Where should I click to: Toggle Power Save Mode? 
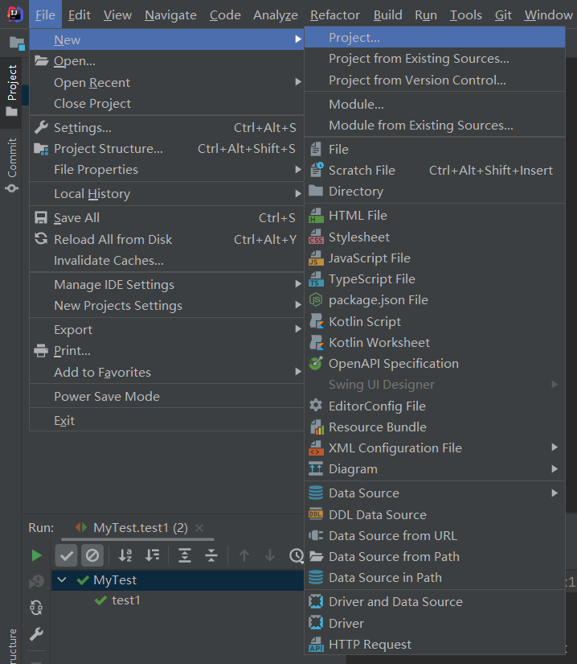click(x=166, y=396)
